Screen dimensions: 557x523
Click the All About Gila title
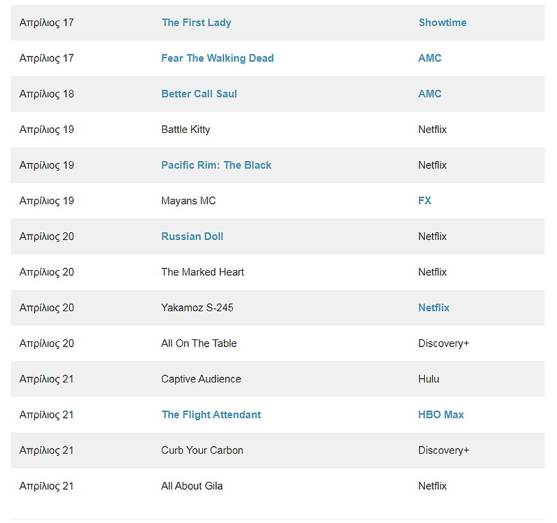[x=192, y=486]
